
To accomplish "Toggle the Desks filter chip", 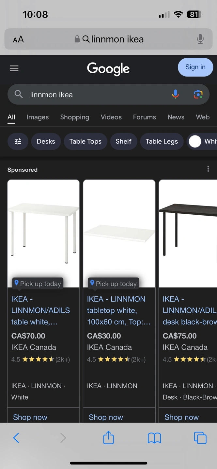I will coord(46,141).
